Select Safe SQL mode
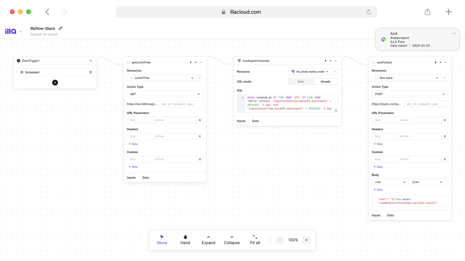465x261 pixels. [x=301, y=81]
